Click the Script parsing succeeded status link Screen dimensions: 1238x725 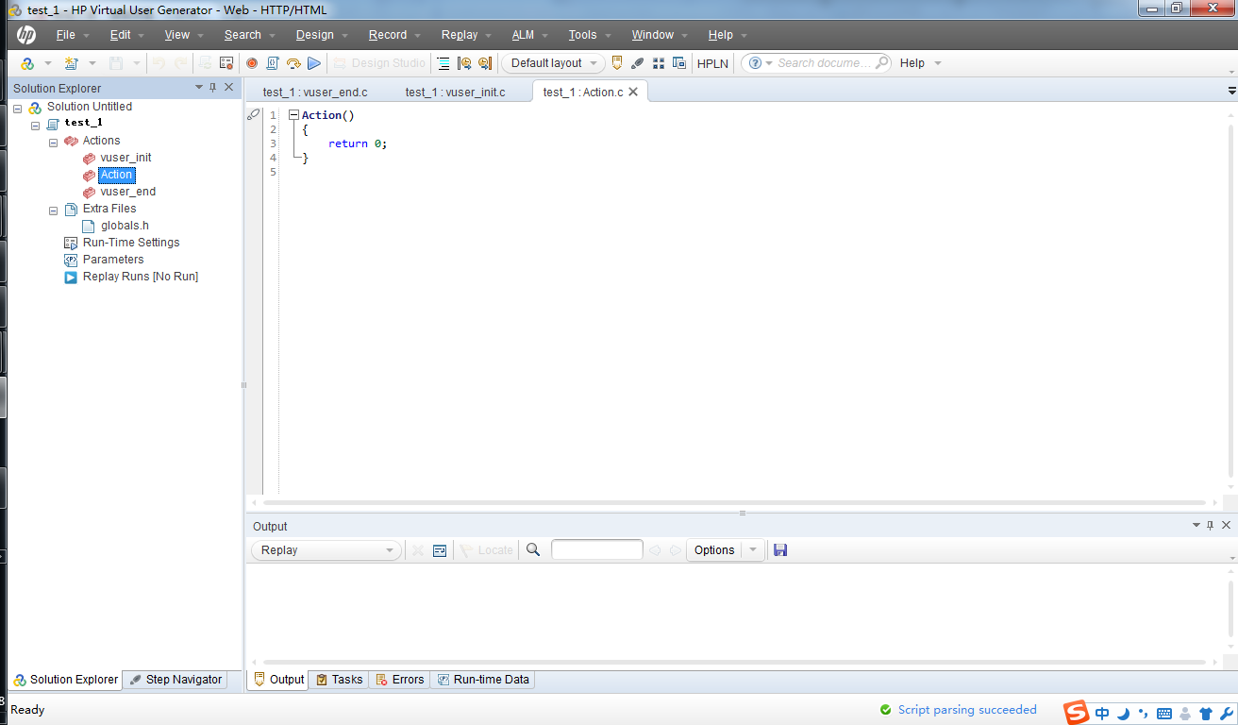967,710
